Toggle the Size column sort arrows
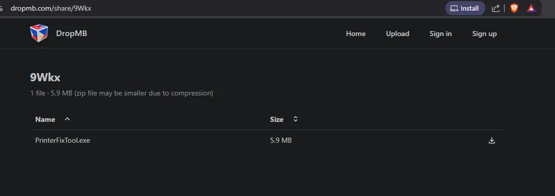The image size is (555, 196). click(296, 119)
